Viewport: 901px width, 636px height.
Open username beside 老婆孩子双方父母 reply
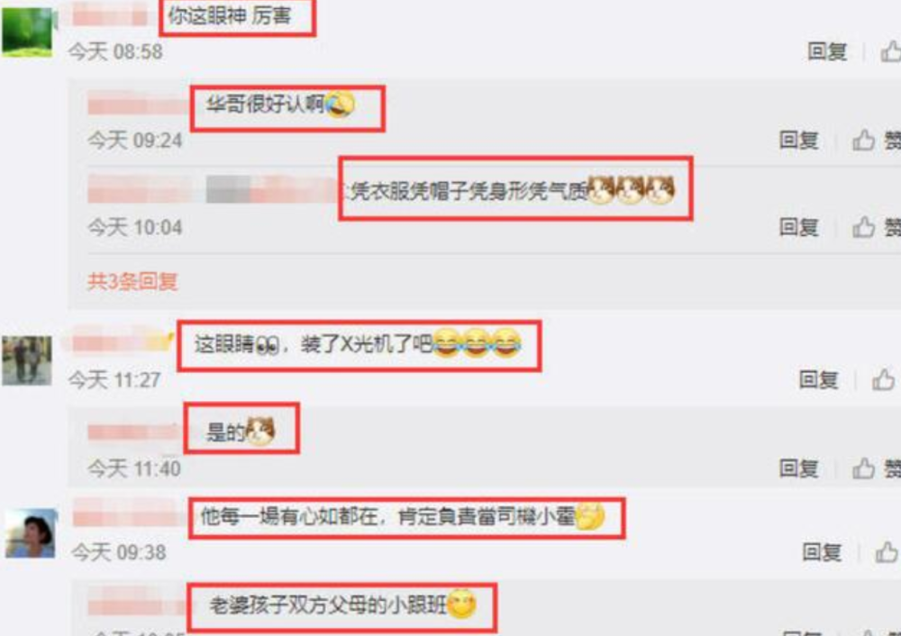coord(135,605)
